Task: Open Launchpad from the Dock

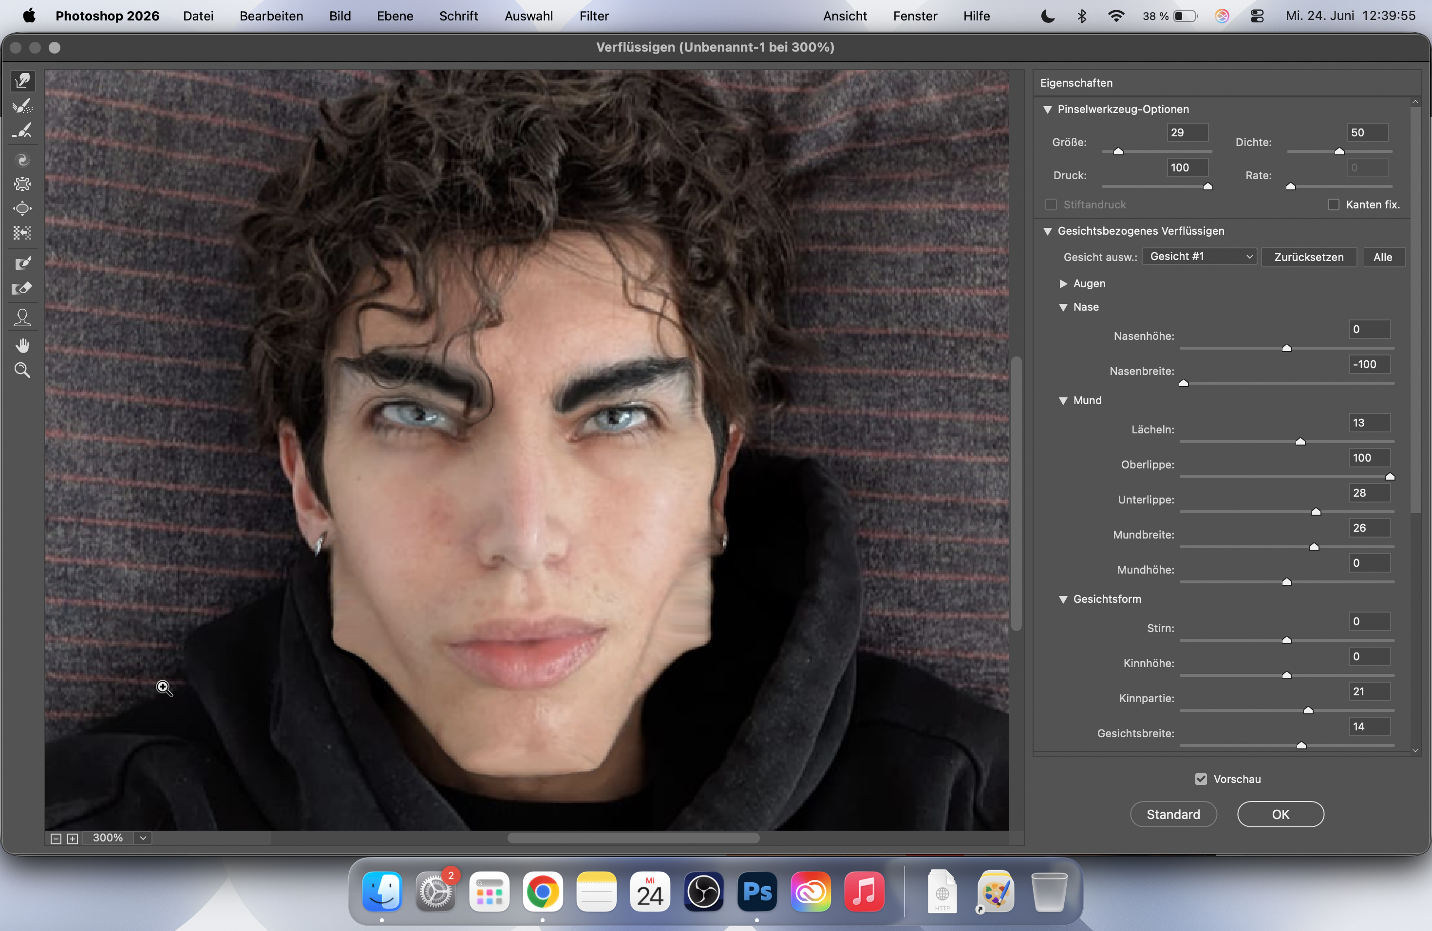Action: [x=489, y=891]
